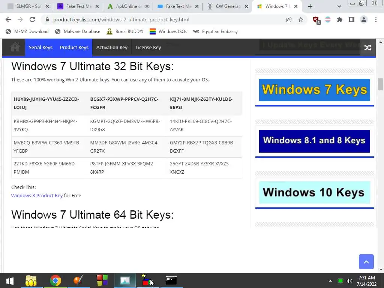Open the paint brush taskbar app
384x288 pixels.
(x=78, y=280)
